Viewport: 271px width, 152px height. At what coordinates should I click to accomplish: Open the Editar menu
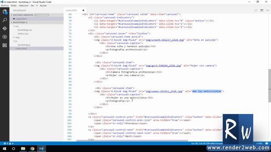point(14,5)
